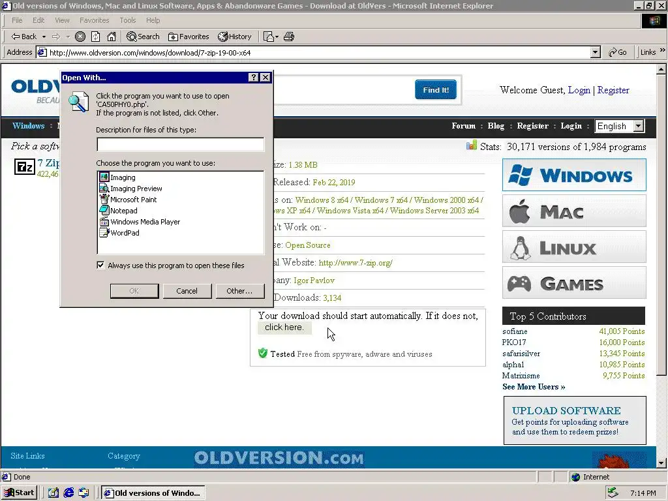
Task: Click the Other... button in dialog
Action: (240, 291)
